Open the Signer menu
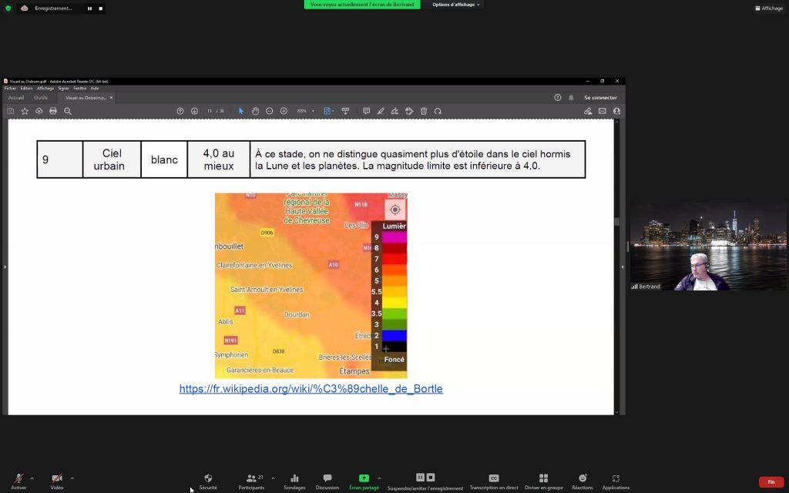The width and height of the screenshot is (789, 493). click(63, 89)
